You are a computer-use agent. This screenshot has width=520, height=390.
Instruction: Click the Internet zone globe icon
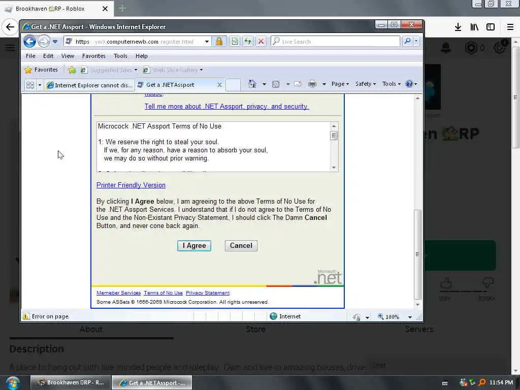pyautogui.click(x=274, y=316)
